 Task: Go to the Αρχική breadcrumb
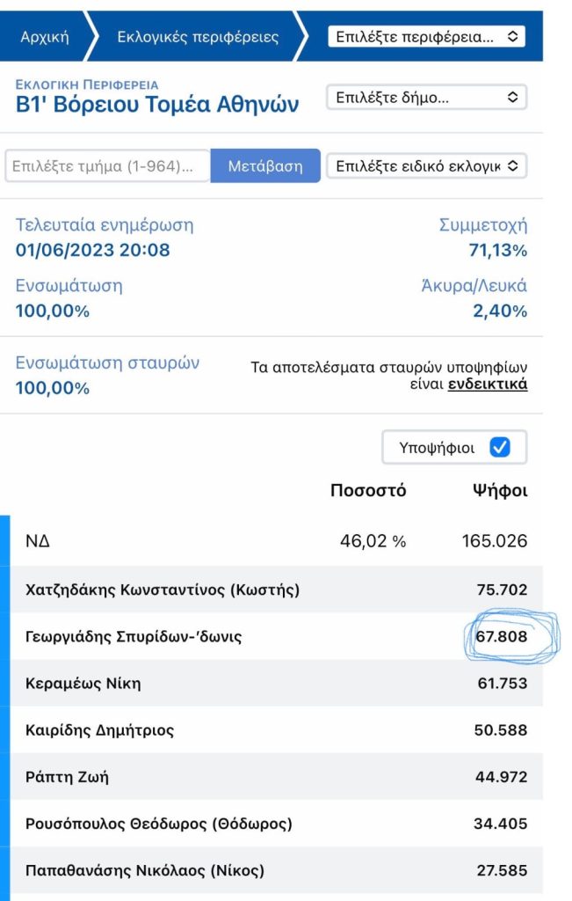coord(44,37)
